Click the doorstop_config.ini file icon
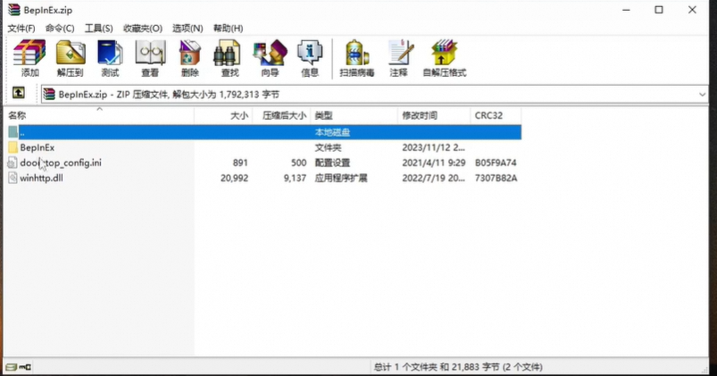The image size is (717, 376). (x=13, y=163)
